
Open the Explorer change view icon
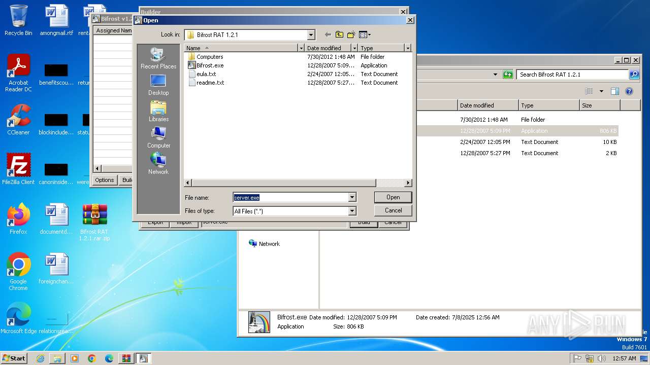589,91
